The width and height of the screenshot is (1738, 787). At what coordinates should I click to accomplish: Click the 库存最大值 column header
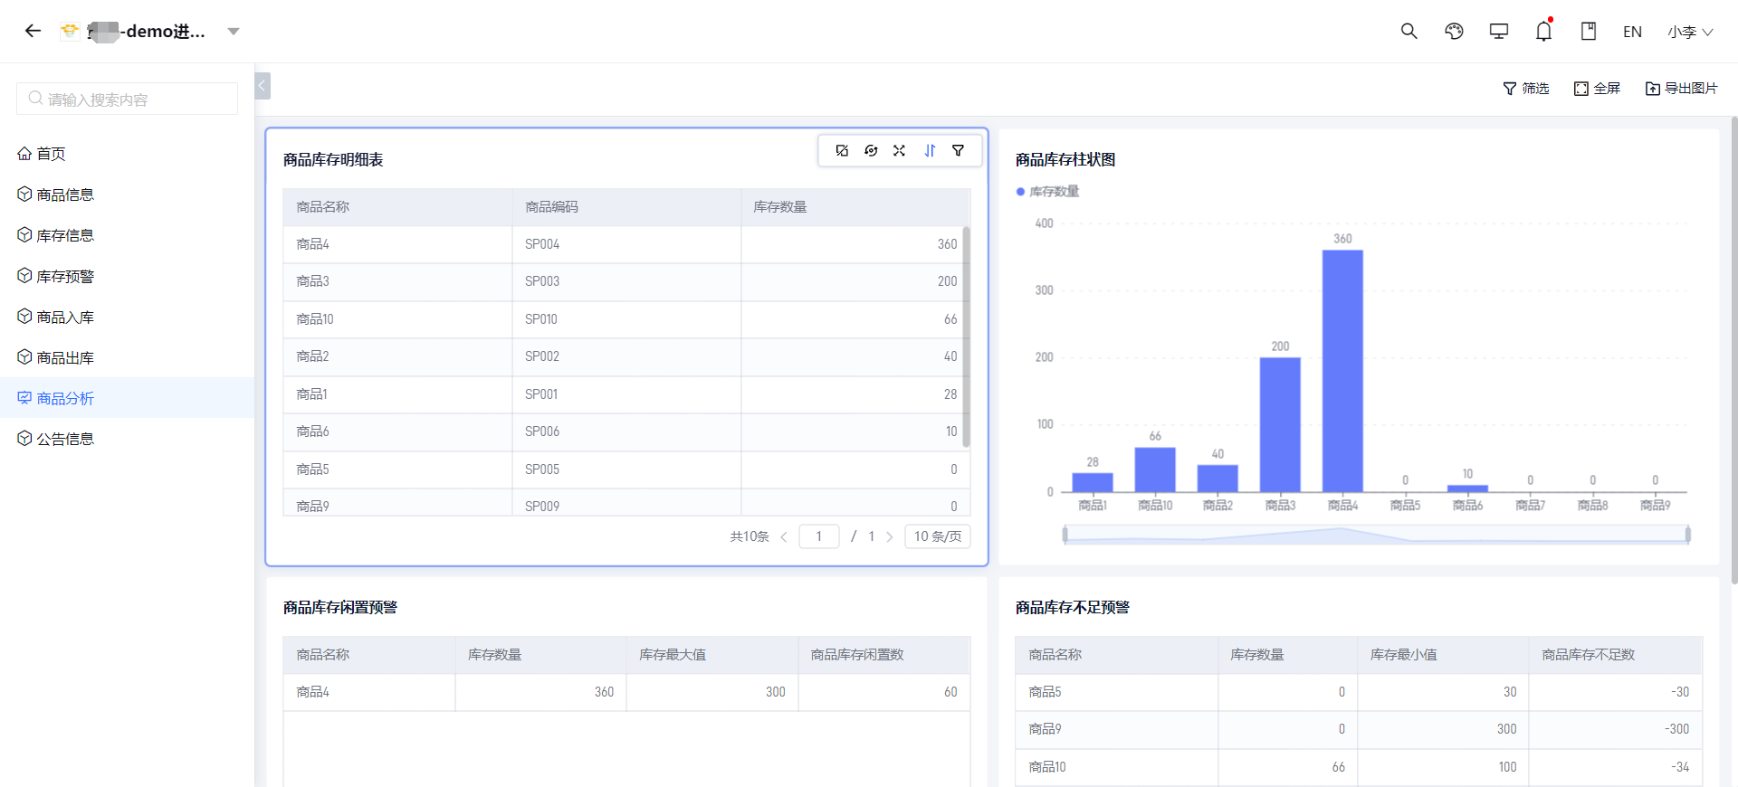click(x=712, y=655)
